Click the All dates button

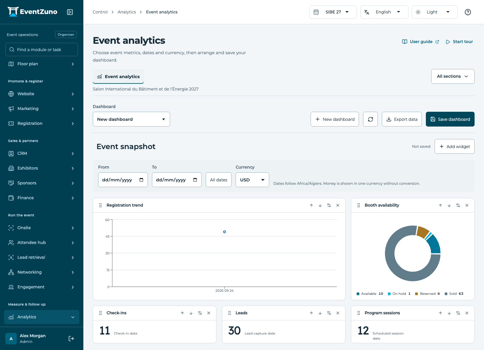pos(218,180)
